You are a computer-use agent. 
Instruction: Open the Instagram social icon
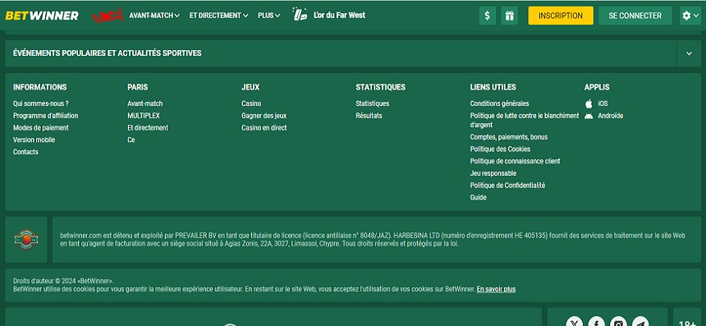pyautogui.click(x=618, y=322)
